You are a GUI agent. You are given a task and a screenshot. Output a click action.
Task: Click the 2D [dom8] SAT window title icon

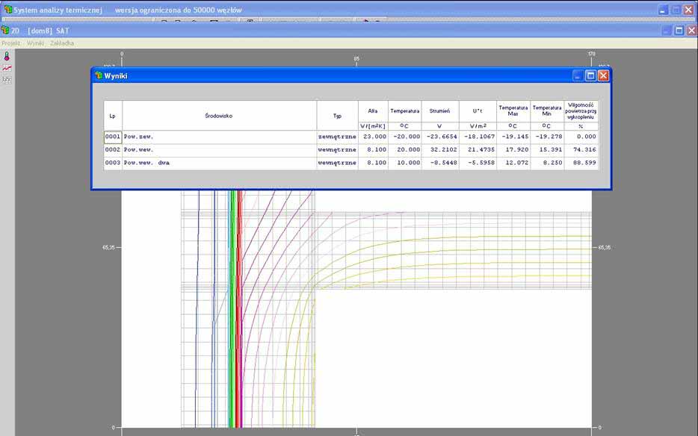(x=5, y=31)
